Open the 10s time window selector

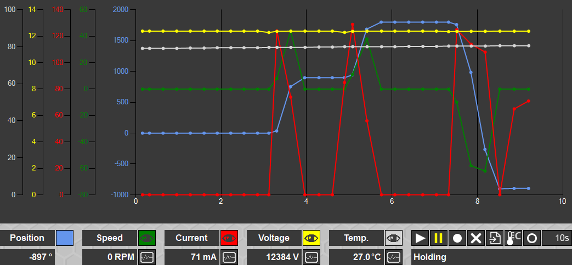pos(556,238)
